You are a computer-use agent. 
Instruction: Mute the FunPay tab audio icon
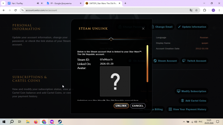point(38,3)
